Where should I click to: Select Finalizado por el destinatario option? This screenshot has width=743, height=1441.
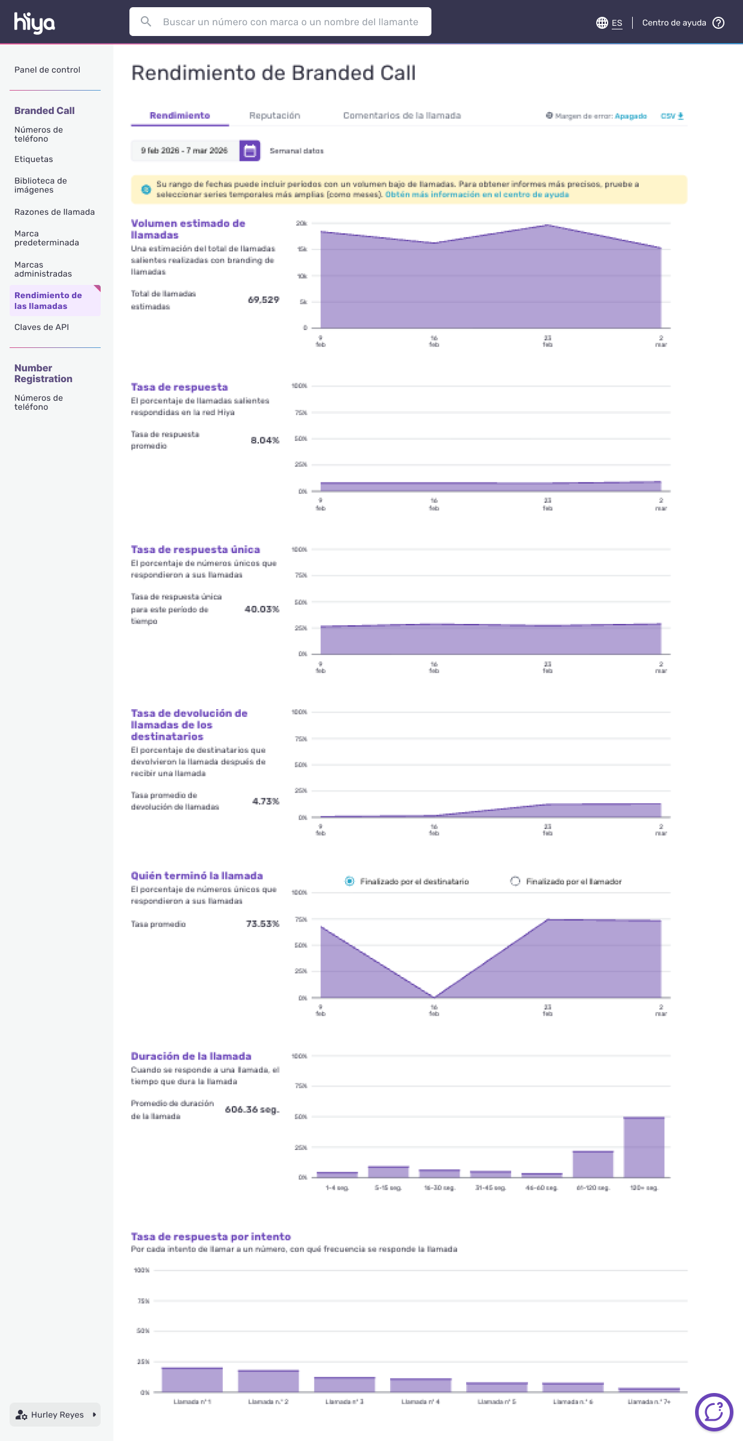349,881
